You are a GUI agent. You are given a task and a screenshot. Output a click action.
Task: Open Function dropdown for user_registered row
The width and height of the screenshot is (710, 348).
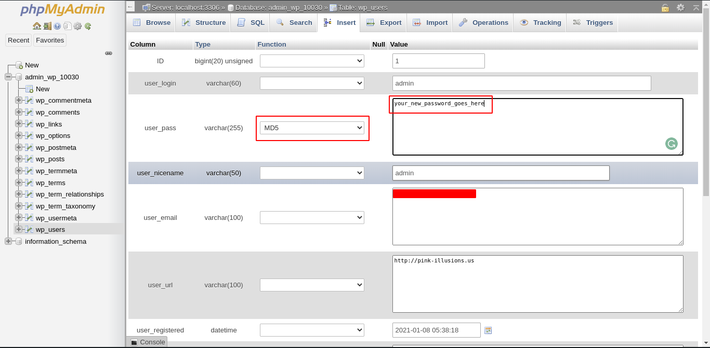[312, 330]
